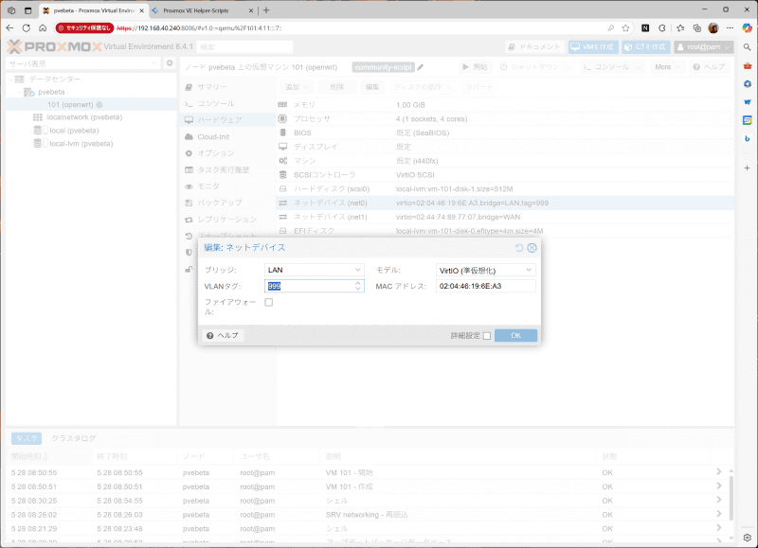Click the security warning badge
The image size is (758, 548).
[x=84, y=28]
